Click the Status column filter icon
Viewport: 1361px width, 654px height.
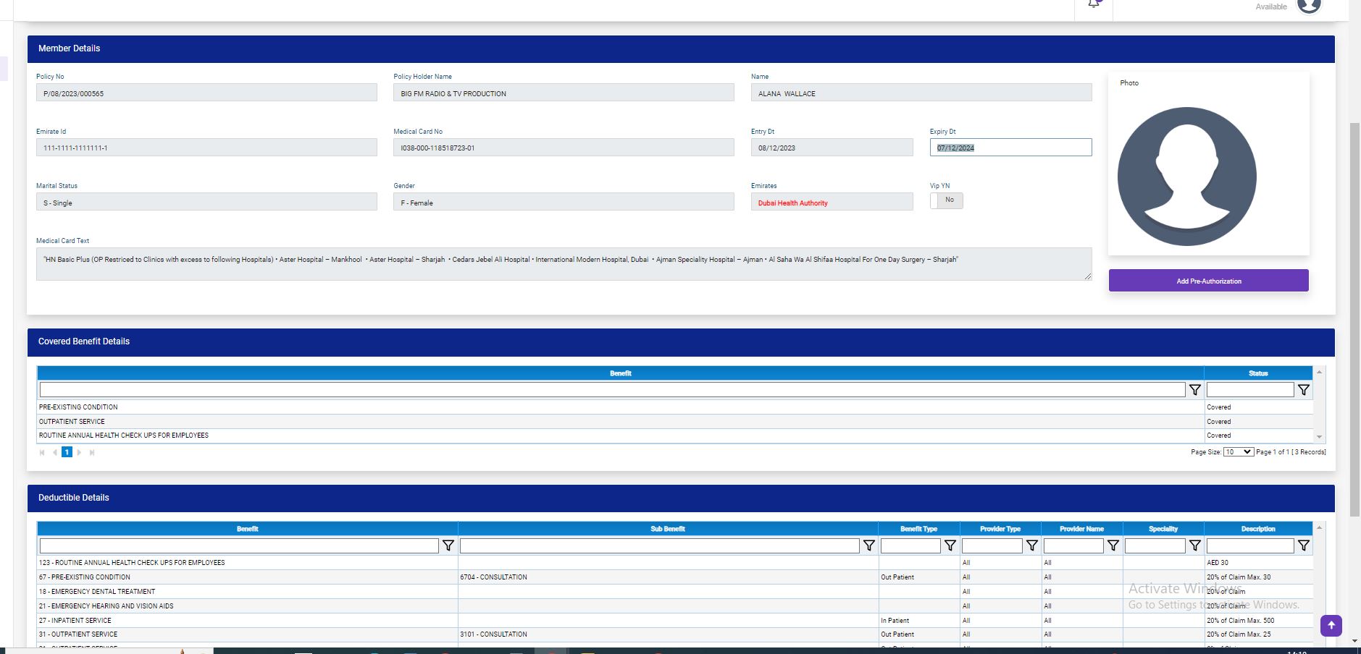click(x=1303, y=390)
